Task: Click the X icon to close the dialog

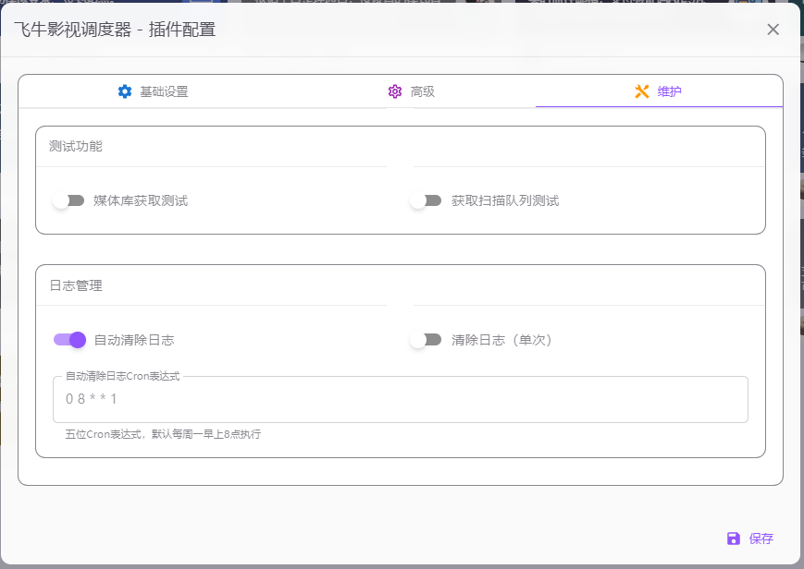Action: pyautogui.click(x=773, y=29)
